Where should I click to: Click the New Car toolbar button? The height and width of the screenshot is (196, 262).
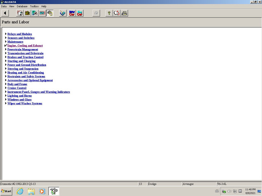point(72,13)
